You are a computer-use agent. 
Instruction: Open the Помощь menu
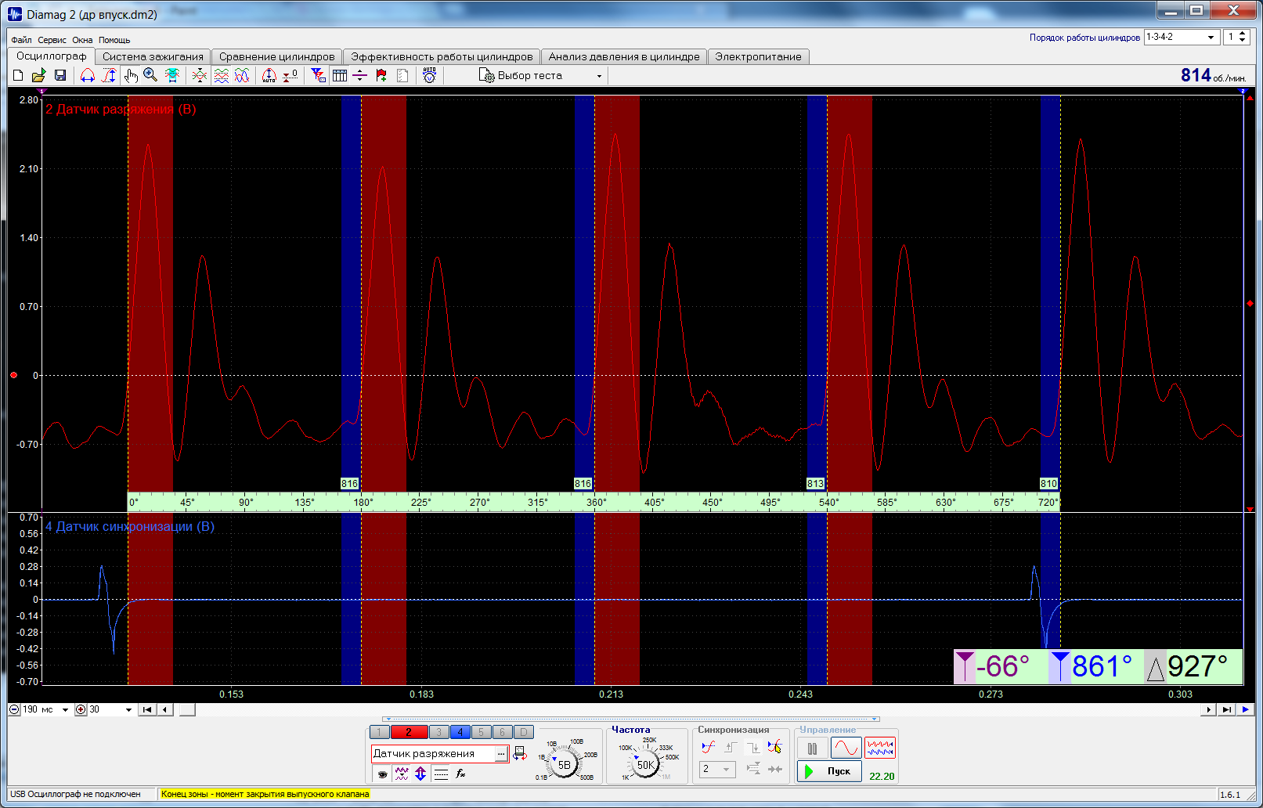click(x=114, y=40)
